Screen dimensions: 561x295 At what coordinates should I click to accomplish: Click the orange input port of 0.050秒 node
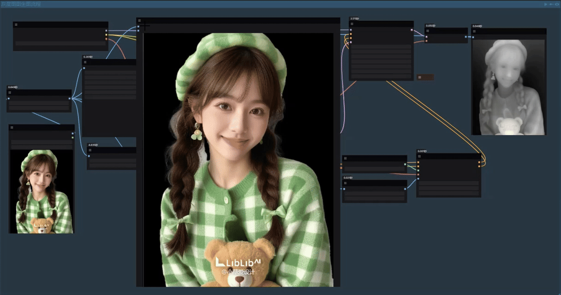(426, 41)
